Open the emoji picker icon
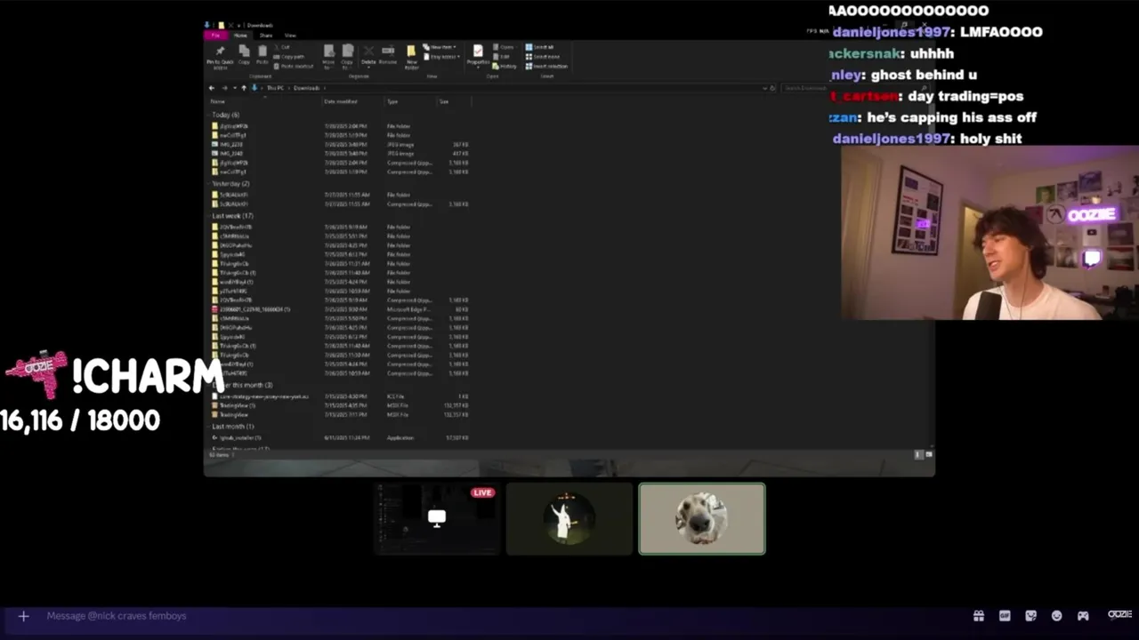The width and height of the screenshot is (1139, 640). click(x=1056, y=615)
